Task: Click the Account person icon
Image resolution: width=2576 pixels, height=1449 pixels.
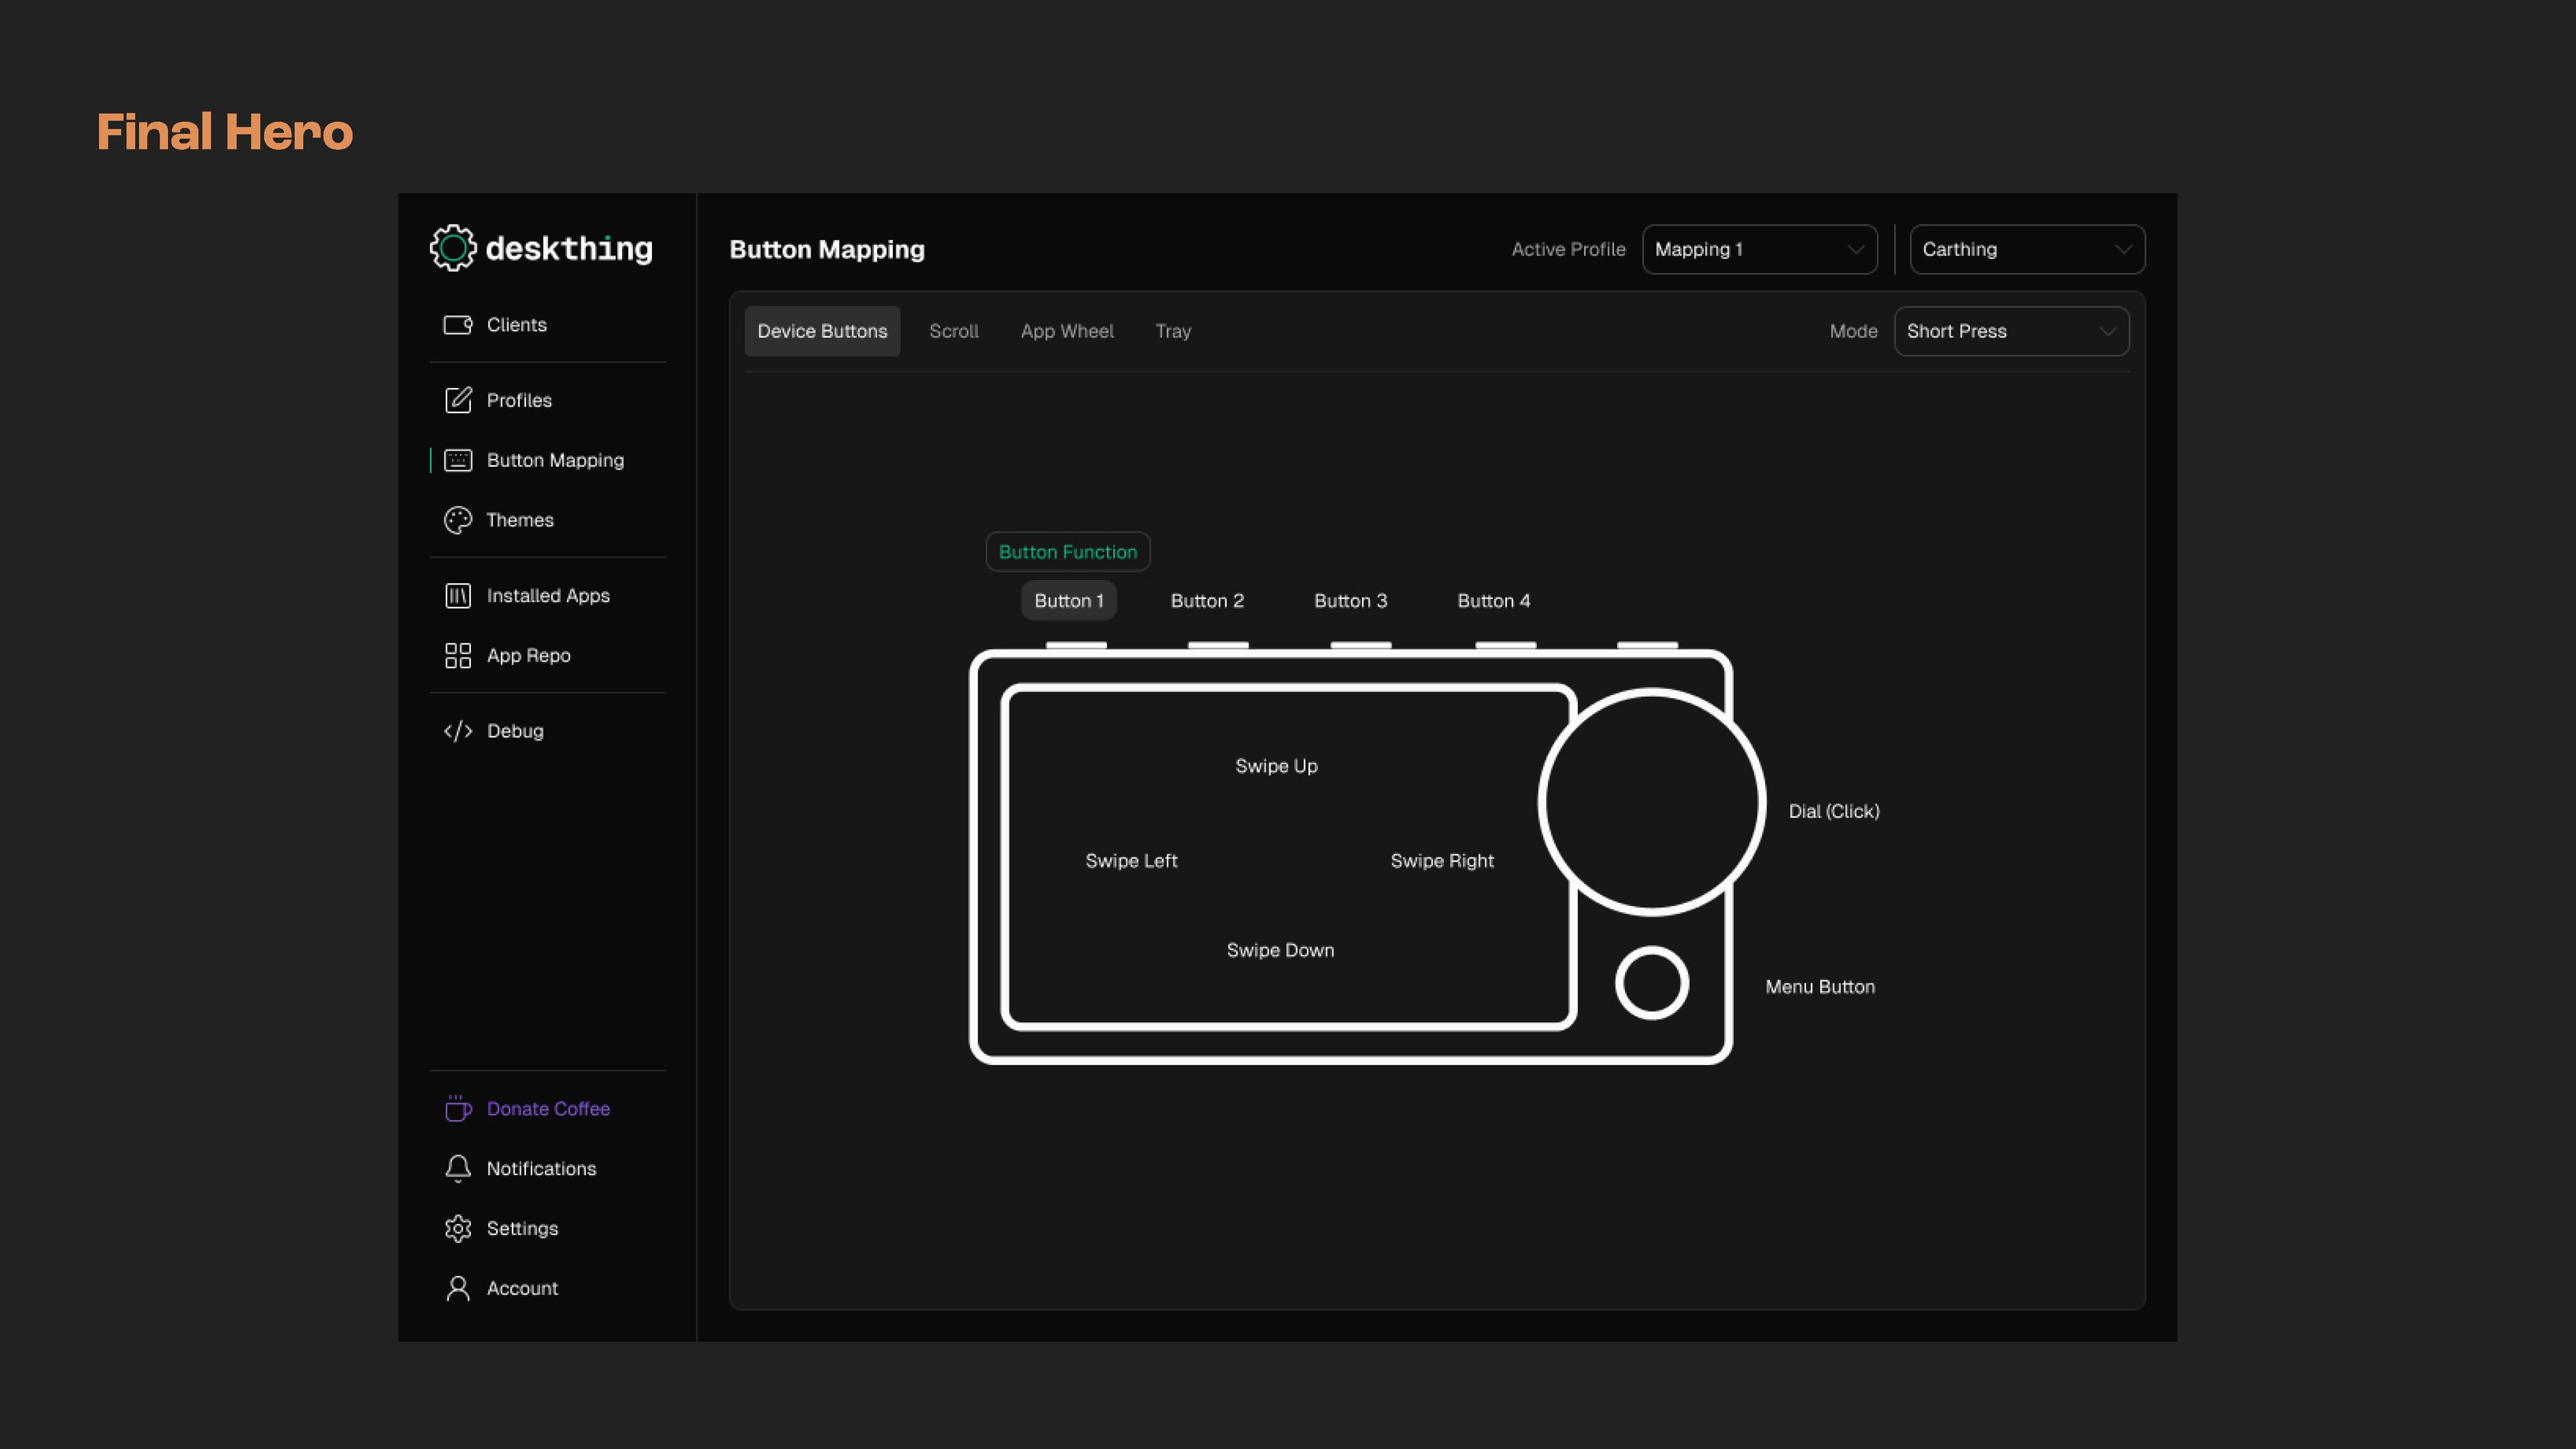Action: (x=458, y=1288)
